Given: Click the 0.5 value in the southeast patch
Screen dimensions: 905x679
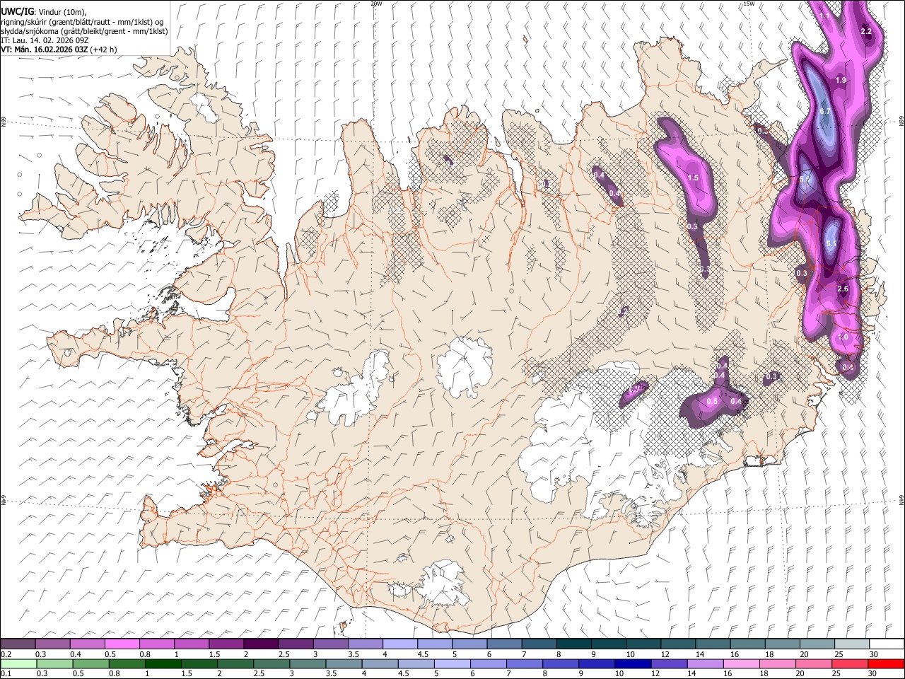Looking at the screenshot, I should tap(712, 402).
